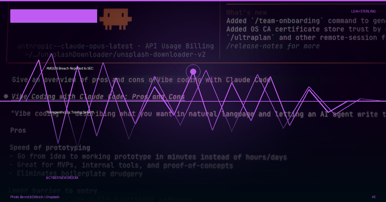Click the solid purple title bar block
Image resolution: width=386 pixels, height=202 pixels.
click(x=54, y=16)
